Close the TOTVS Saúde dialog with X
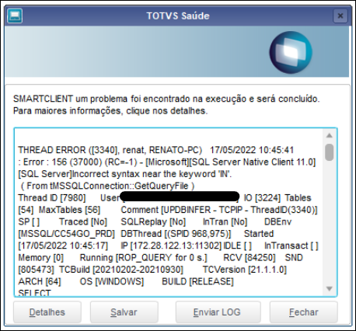This screenshot has width=356, height=331. 340,16
